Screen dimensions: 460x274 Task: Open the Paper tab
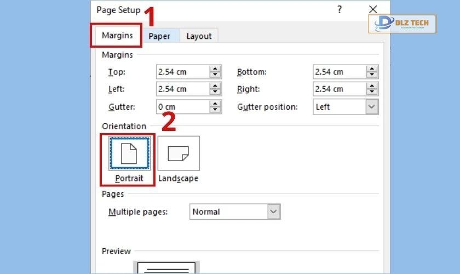coord(159,36)
